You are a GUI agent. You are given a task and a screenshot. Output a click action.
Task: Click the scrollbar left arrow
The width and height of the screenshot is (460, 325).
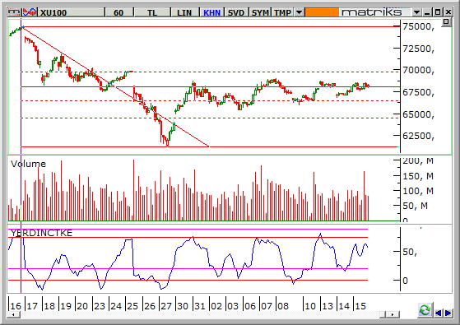(14, 315)
